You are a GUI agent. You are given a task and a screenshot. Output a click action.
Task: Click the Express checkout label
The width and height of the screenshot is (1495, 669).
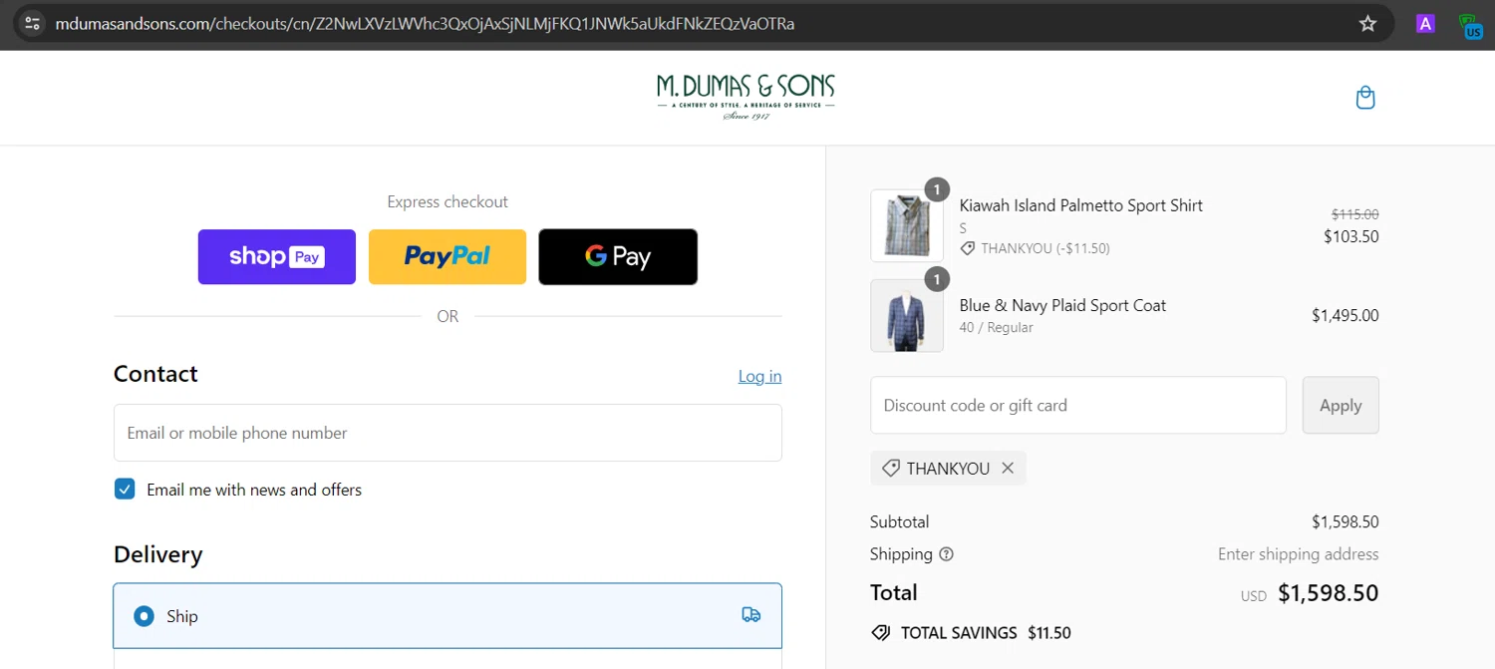click(x=448, y=201)
